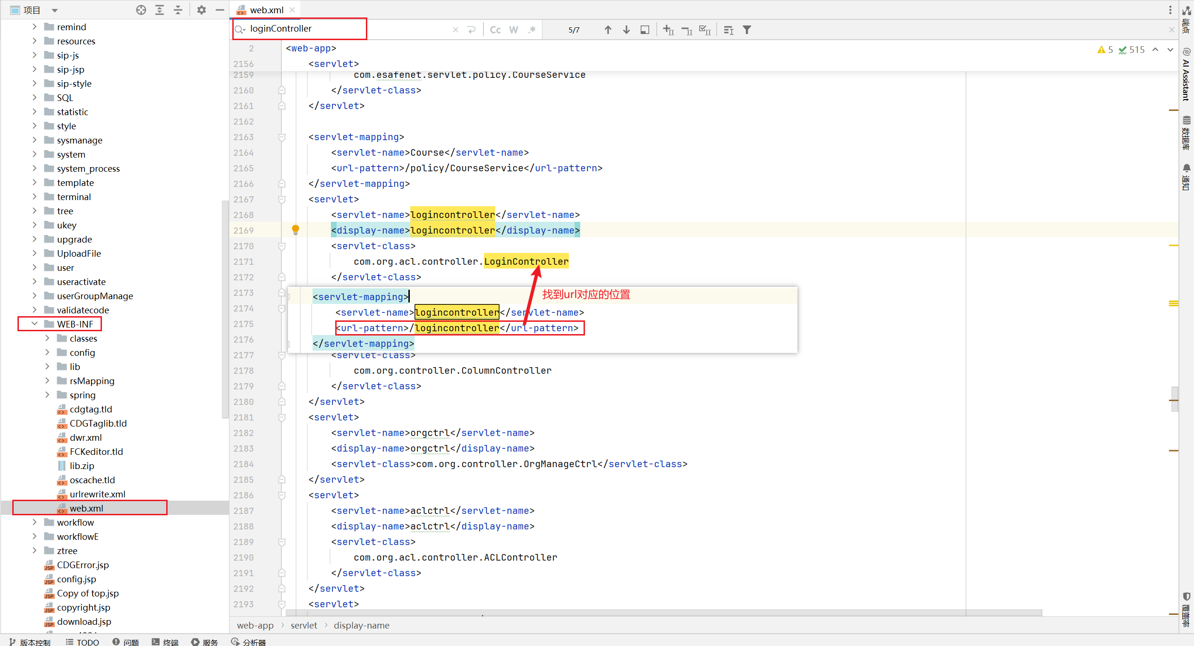Open editor tab options three-dot menu
The image size is (1194, 646).
point(1170,10)
